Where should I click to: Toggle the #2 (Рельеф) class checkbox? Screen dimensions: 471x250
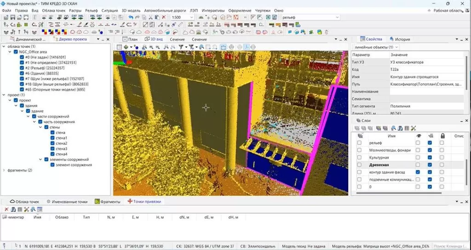(22, 68)
